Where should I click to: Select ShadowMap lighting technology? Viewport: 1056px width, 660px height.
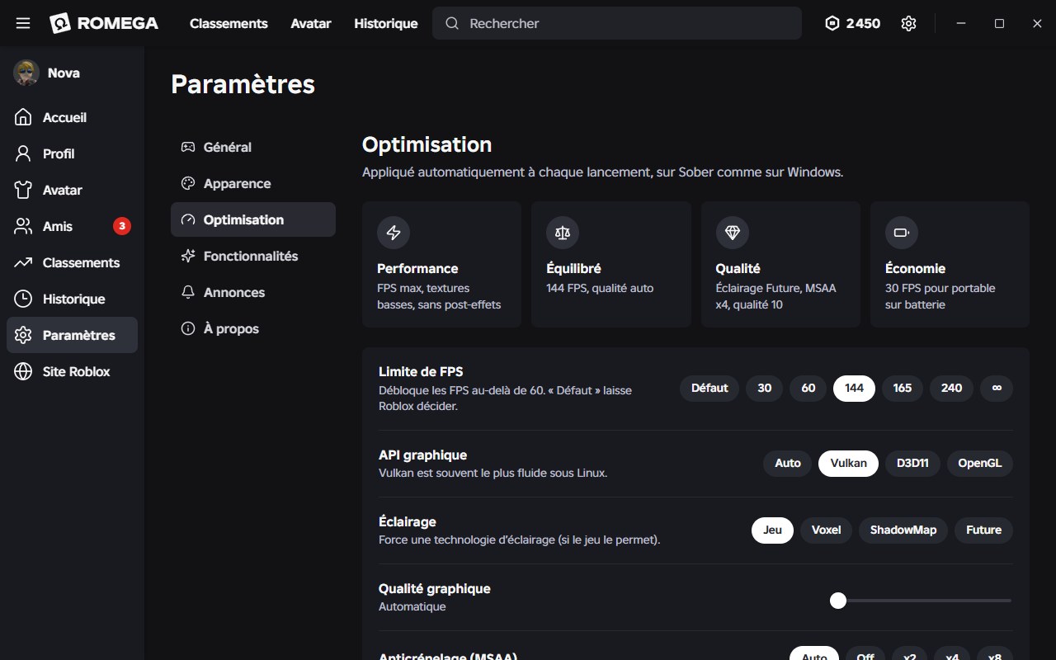click(x=903, y=530)
